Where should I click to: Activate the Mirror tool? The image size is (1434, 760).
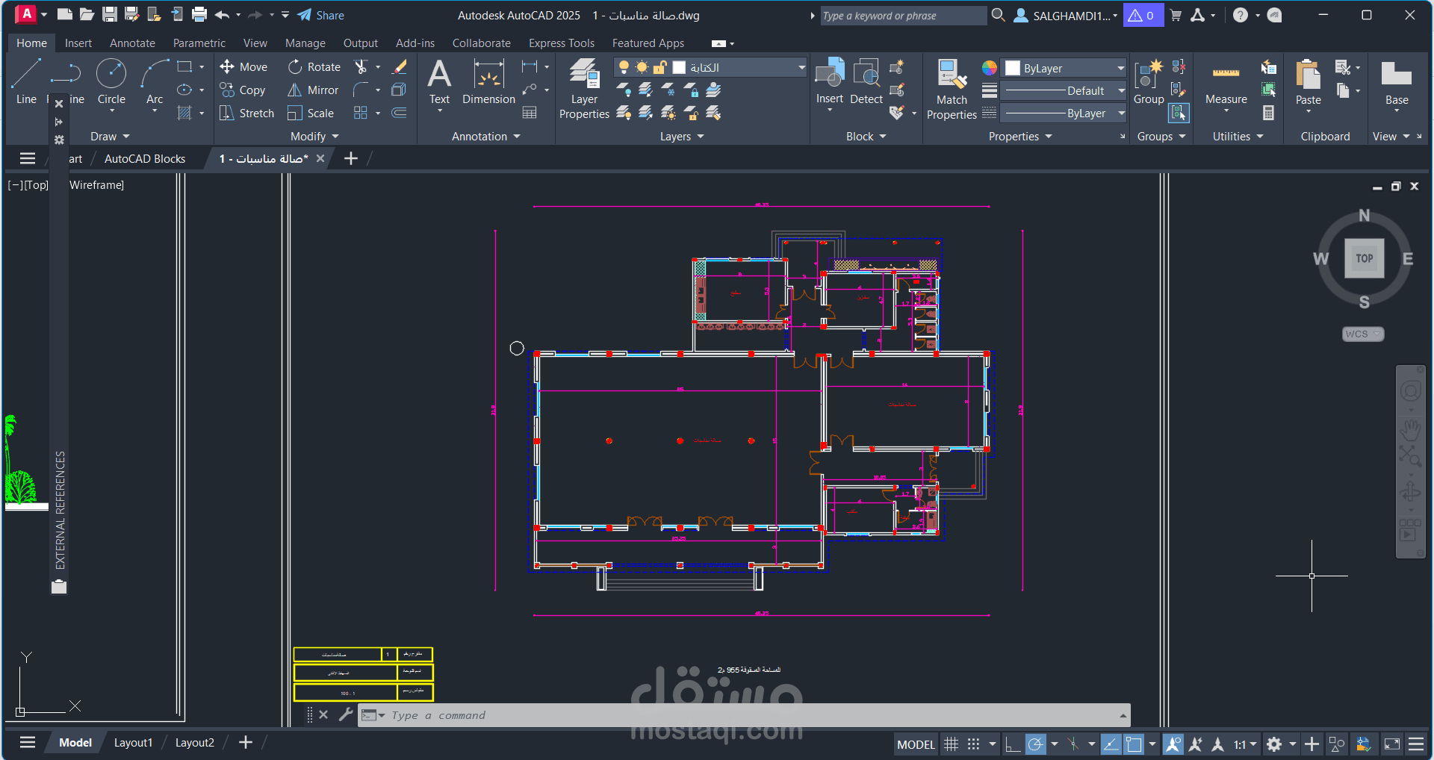click(314, 90)
